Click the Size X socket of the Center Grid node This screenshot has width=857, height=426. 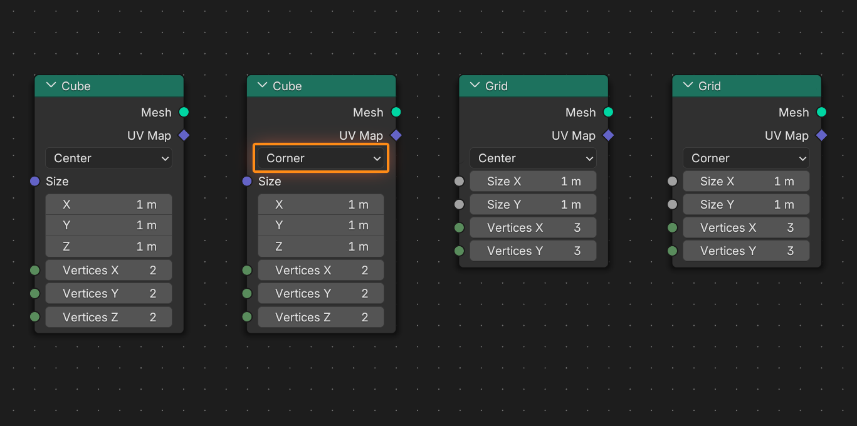tap(460, 182)
